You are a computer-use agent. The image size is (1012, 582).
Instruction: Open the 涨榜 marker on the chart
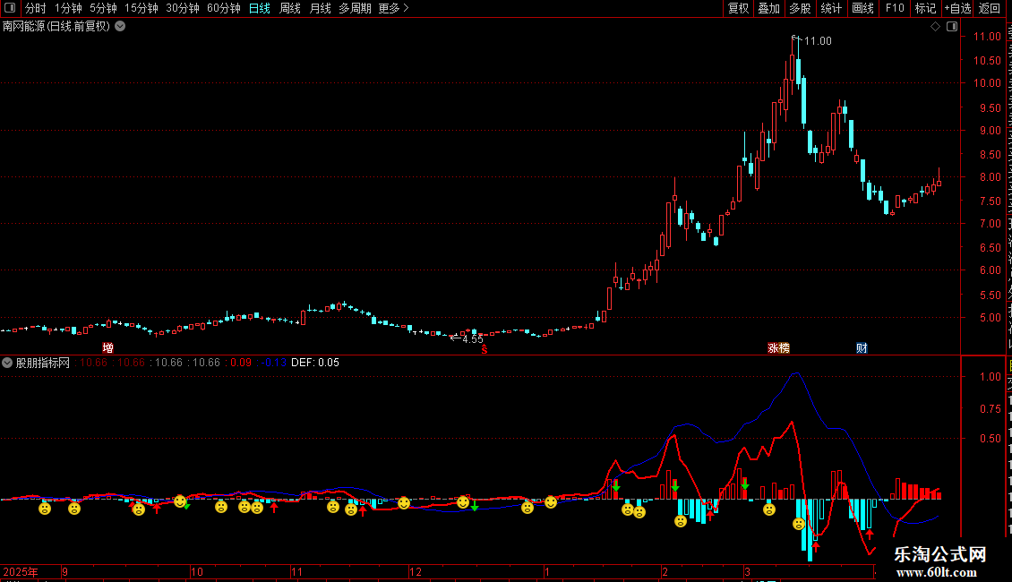[x=778, y=347]
